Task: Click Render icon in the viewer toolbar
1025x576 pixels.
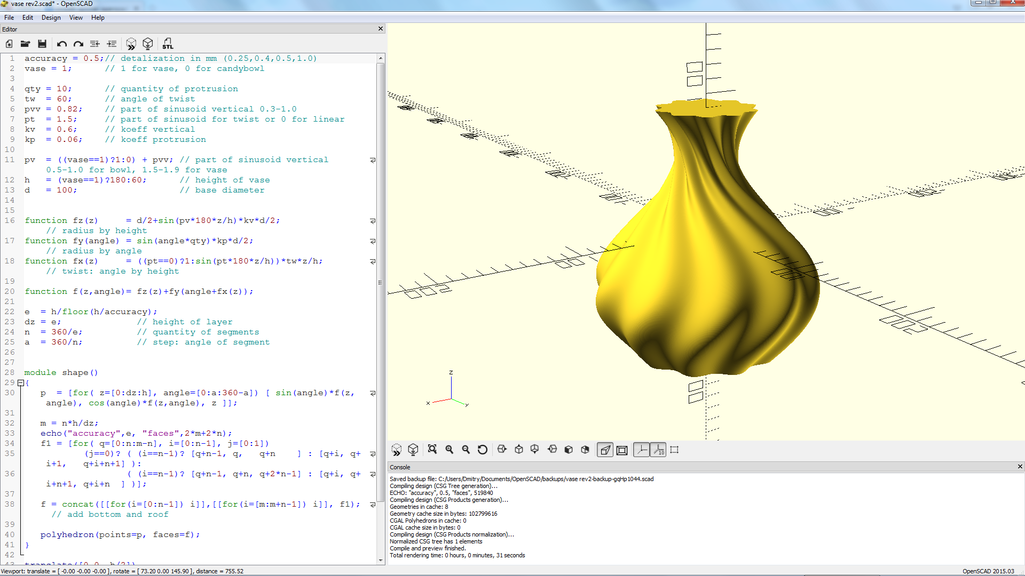Action: (x=413, y=450)
